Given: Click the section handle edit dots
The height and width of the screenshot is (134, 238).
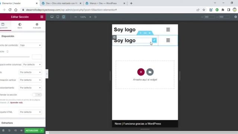Looking at the screenshot, I should coord(145,33).
